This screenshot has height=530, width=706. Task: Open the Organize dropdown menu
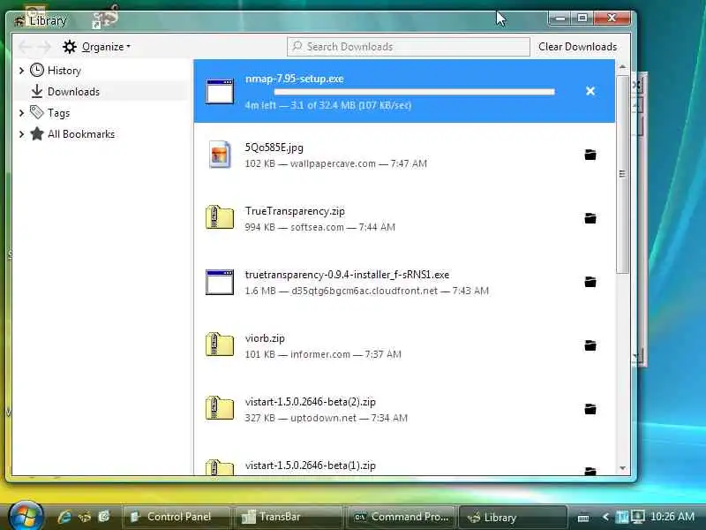click(x=96, y=47)
